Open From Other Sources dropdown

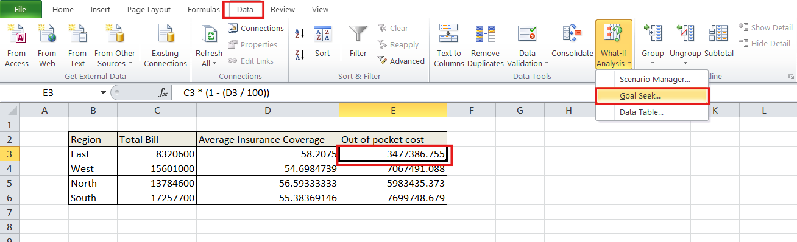coord(115,46)
